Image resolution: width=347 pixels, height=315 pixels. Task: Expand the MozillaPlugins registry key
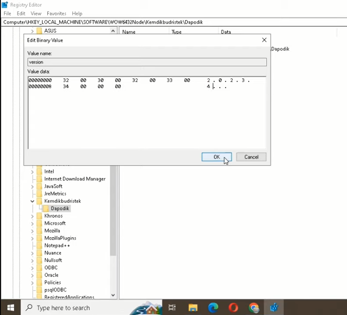pyautogui.click(x=32, y=239)
